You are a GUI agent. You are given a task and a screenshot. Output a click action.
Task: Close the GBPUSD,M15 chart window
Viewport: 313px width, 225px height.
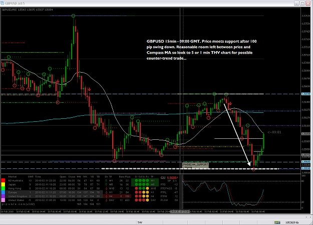point(308,3)
